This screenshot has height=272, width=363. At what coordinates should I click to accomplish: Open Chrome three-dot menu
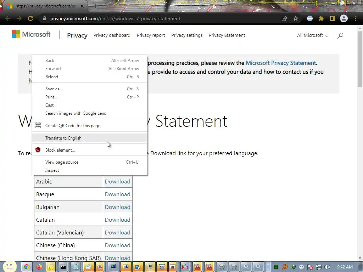[355, 18]
